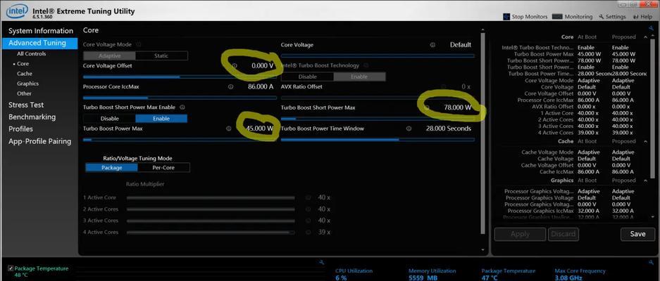Show info for Turbo Boost Short Power Max Enable
Viewport: 660px width, 281px height.
point(182,107)
